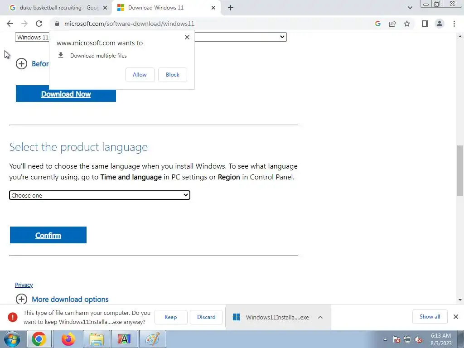Open the Choose one language dropdown
Image resolution: width=464 pixels, height=348 pixels.
pyautogui.click(x=99, y=195)
